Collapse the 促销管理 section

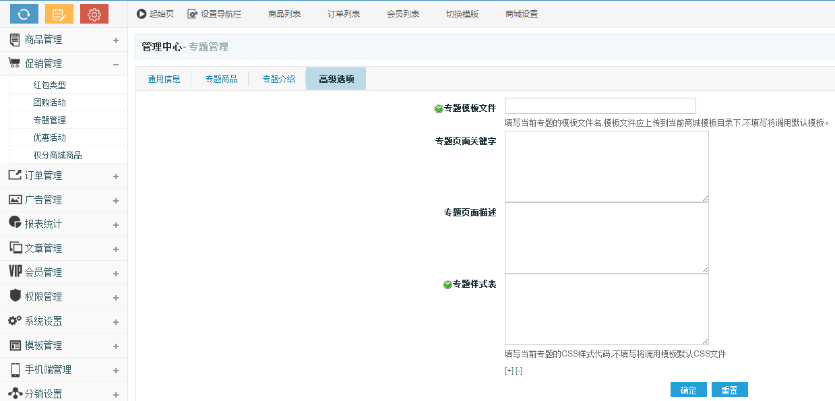[116, 65]
